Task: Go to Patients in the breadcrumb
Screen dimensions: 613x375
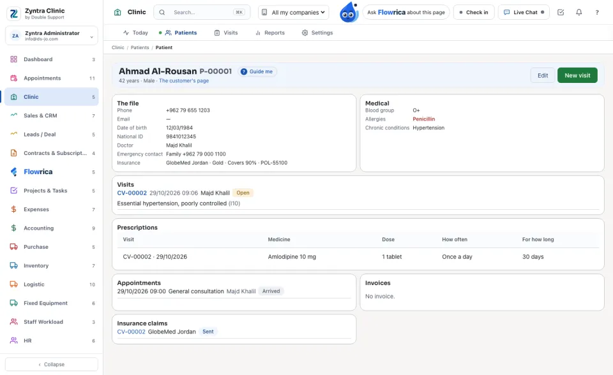Action: [140, 48]
